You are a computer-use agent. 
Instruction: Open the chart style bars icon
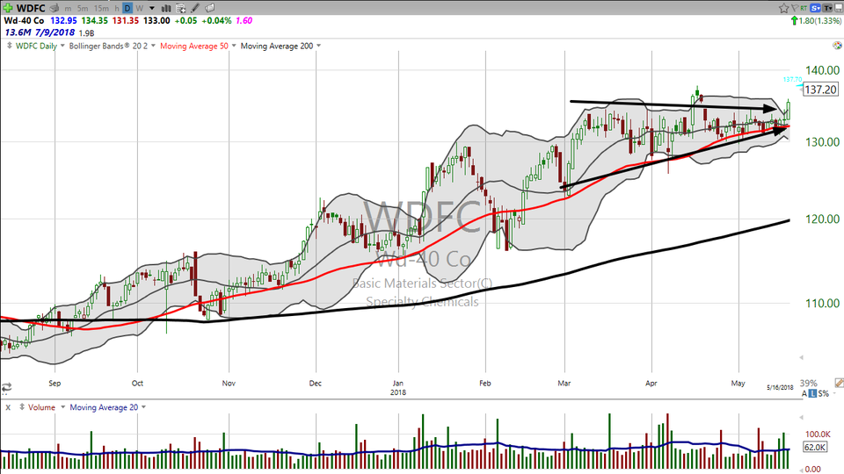(x=167, y=8)
